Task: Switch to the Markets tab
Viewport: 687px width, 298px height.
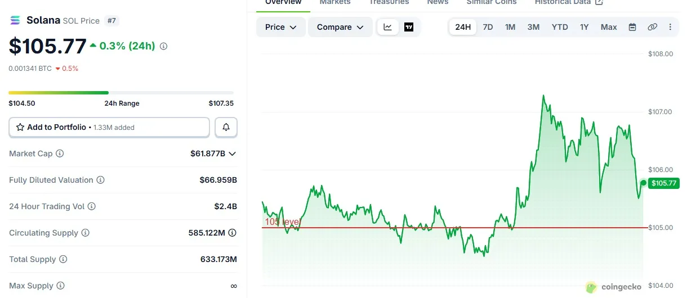Action: pyautogui.click(x=335, y=3)
